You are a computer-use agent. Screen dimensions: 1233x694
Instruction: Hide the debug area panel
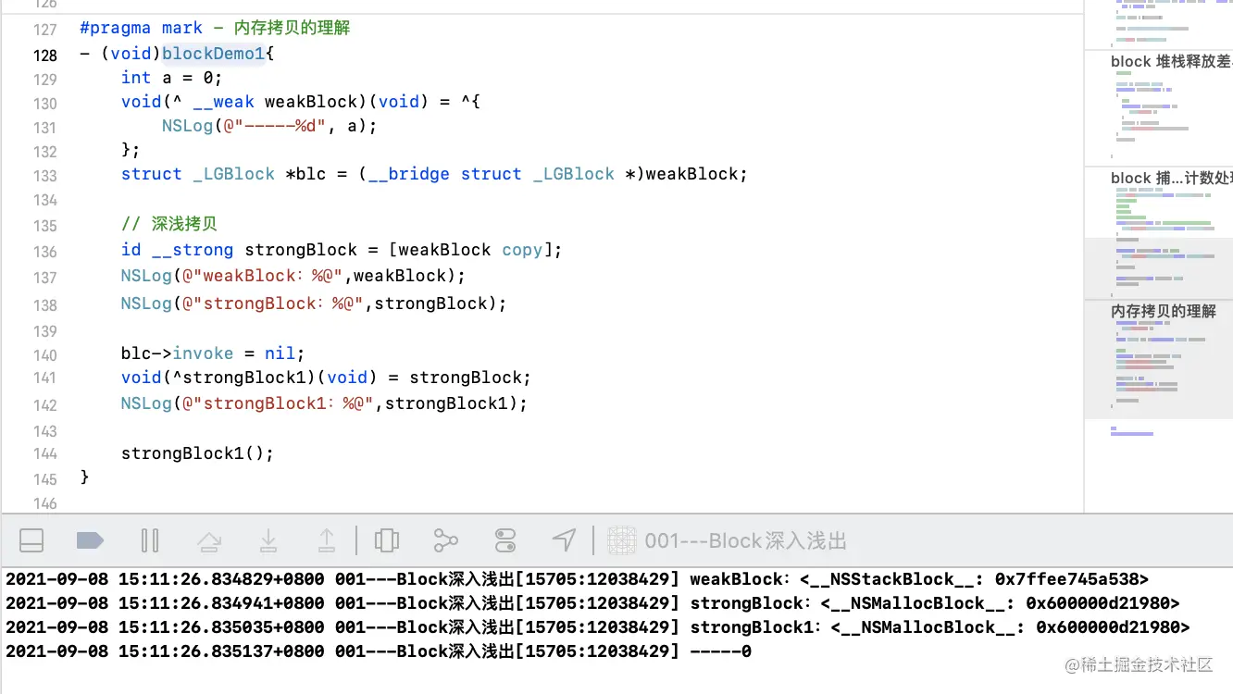pyautogui.click(x=31, y=539)
